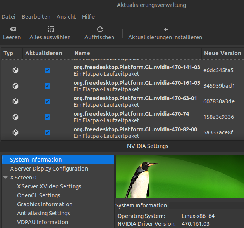Open OpenGL Settings page
The width and height of the screenshot is (244, 228).
(x=38, y=195)
